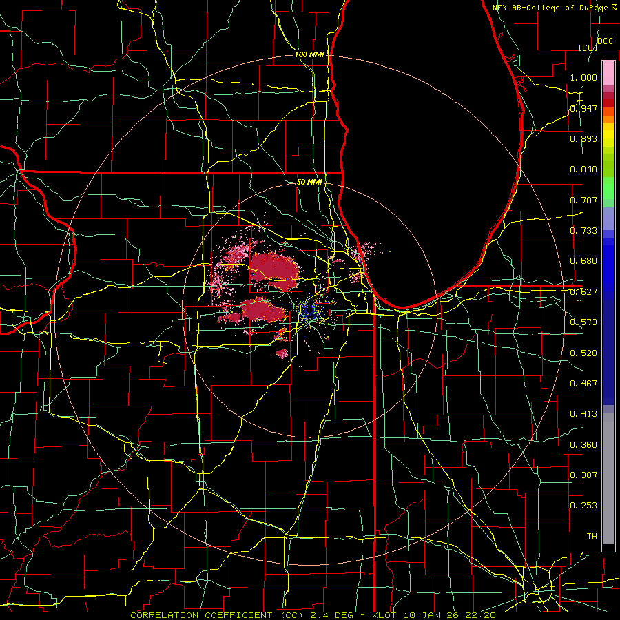Select the 0.573 color scale value
Screen dimensions: 620x620
point(583,322)
